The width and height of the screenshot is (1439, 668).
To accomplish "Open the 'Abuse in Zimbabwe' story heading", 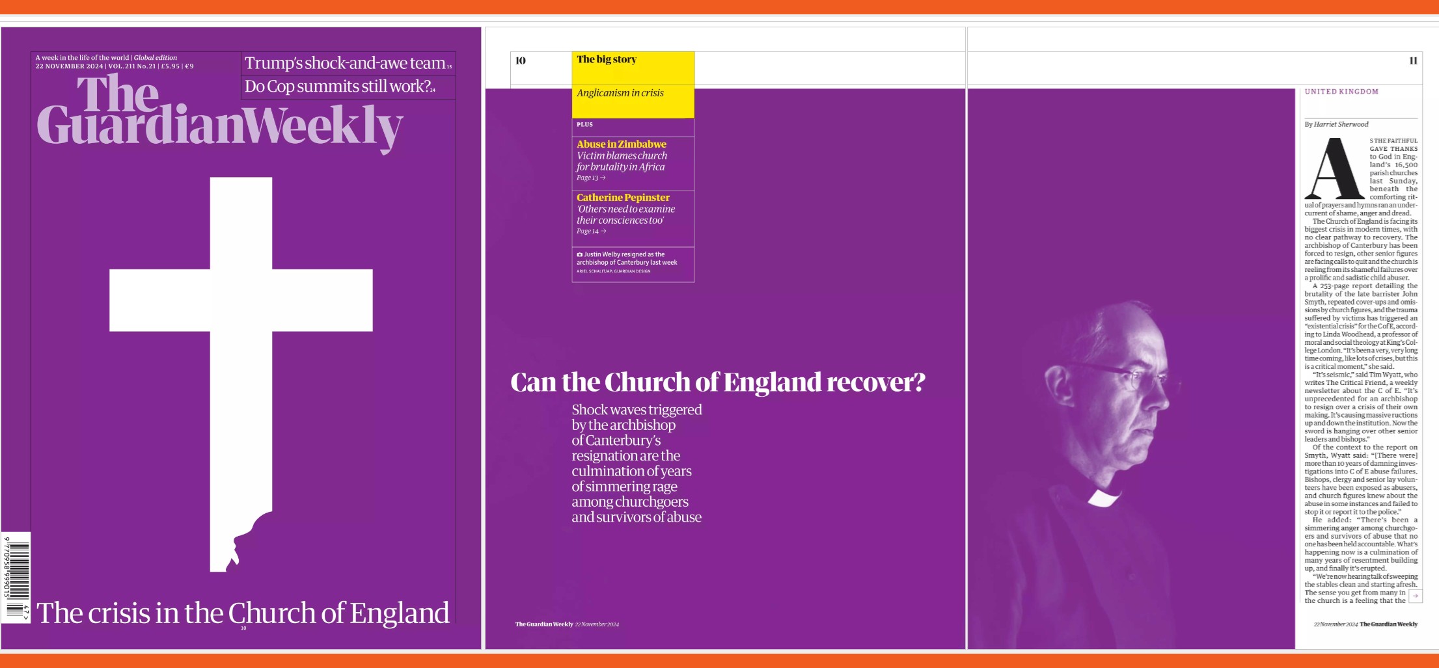I will click(622, 144).
